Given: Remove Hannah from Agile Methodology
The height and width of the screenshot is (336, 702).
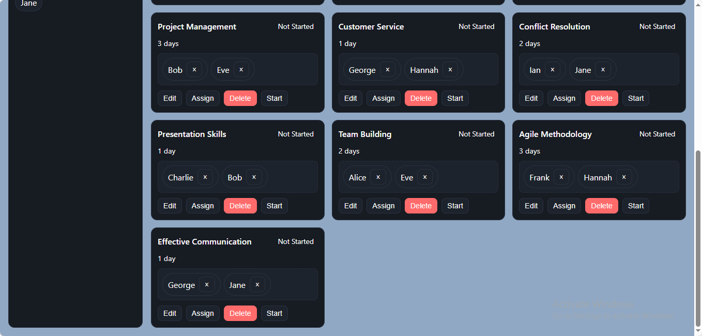Looking at the screenshot, I should tap(624, 177).
